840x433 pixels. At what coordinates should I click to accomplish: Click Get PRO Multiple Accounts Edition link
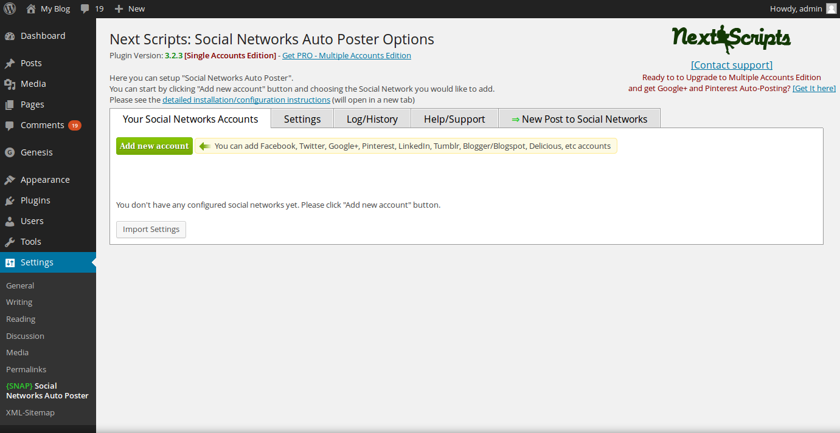tap(347, 56)
